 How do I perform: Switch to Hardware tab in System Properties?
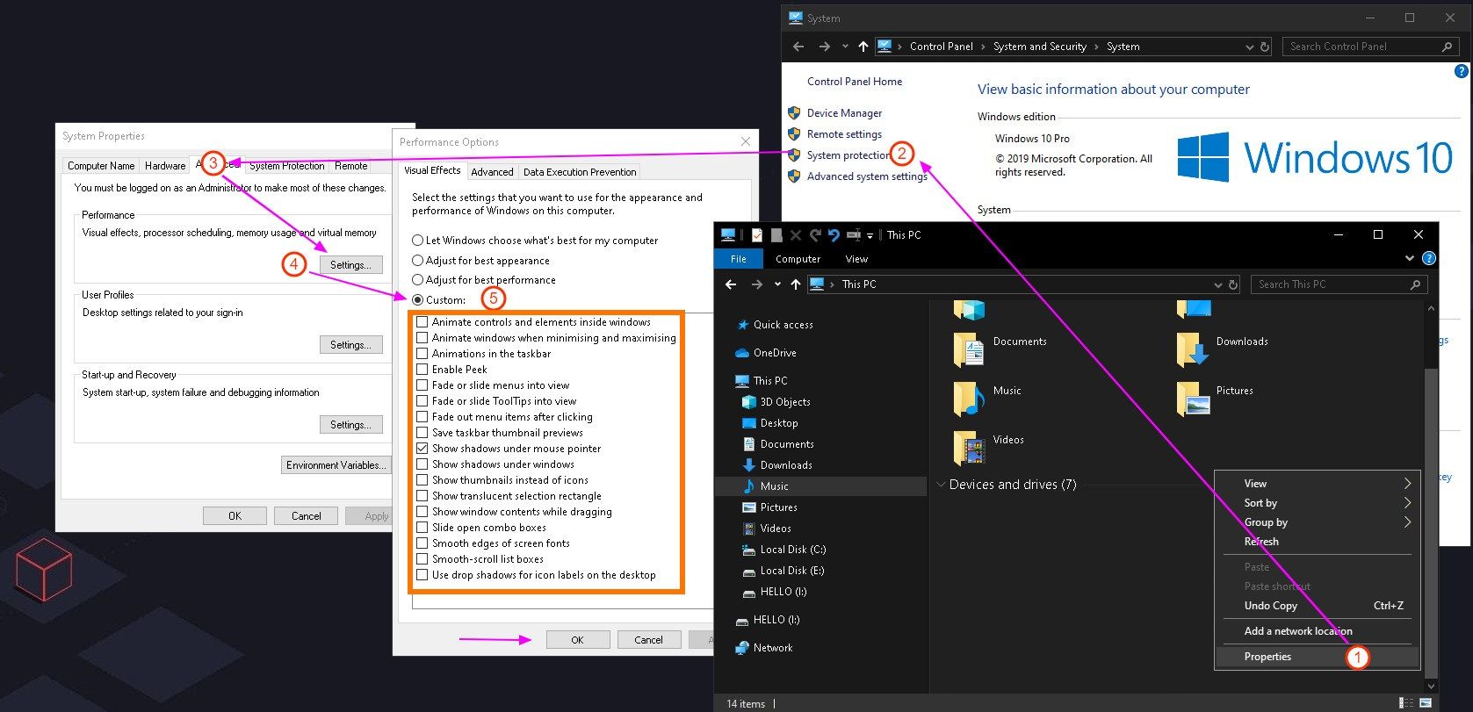click(x=165, y=165)
